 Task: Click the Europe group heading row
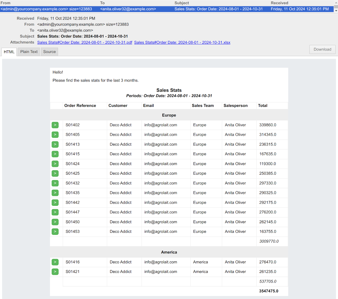coord(169,115)
